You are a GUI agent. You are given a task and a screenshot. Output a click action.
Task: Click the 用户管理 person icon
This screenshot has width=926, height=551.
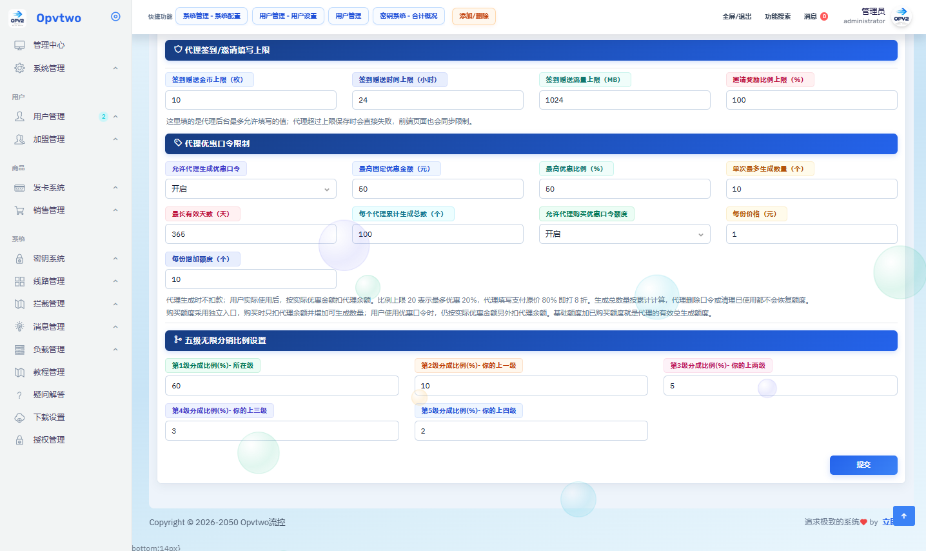[20, 116]
